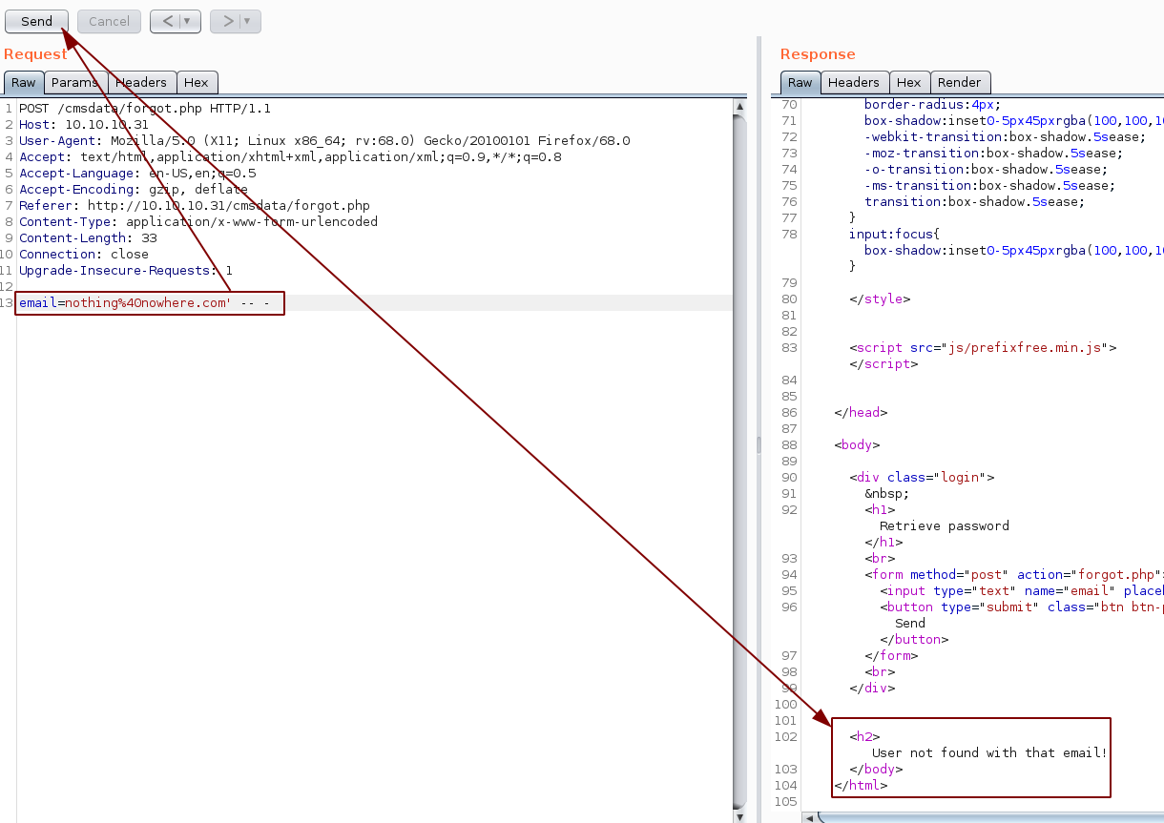
Task: Open the Headers tab in the Response pane
Action: pyautogui.click(x=855, y=83)
